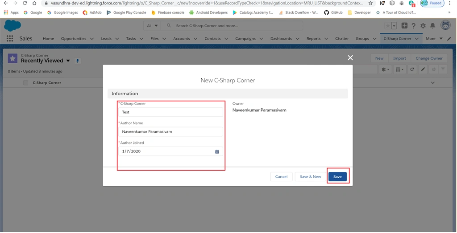Click the list filter funnel icon
457x233 pixels.
tap(443, 69)
